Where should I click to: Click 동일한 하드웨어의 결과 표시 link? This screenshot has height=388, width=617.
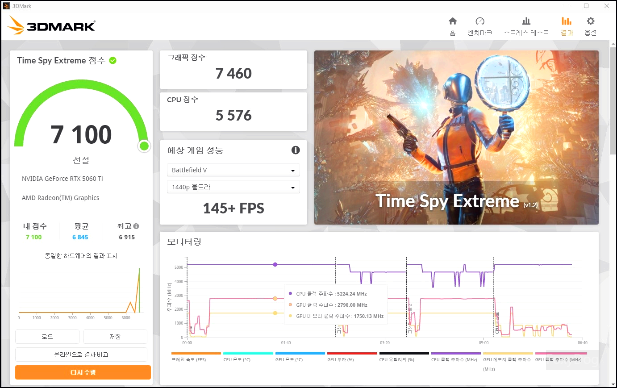(81, 256)
